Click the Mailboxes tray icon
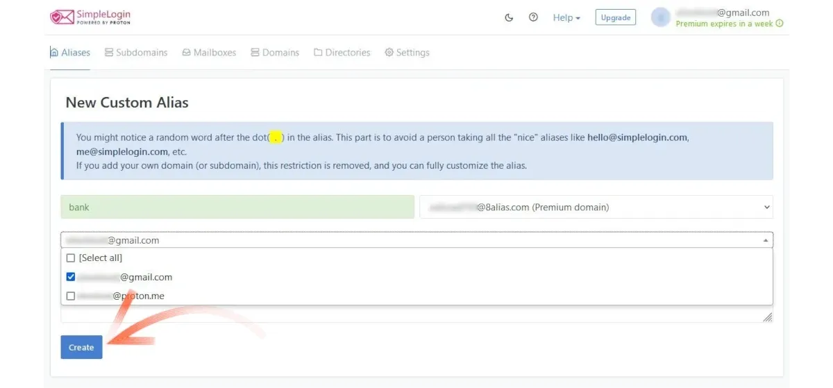 click(187, 53)
